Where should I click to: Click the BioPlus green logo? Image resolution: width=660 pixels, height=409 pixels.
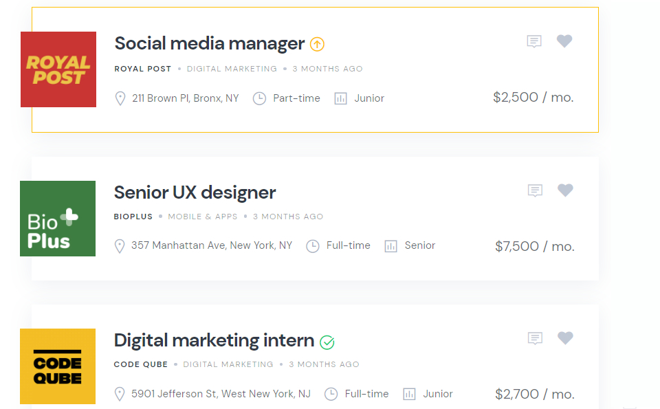[x=58, y=219]
